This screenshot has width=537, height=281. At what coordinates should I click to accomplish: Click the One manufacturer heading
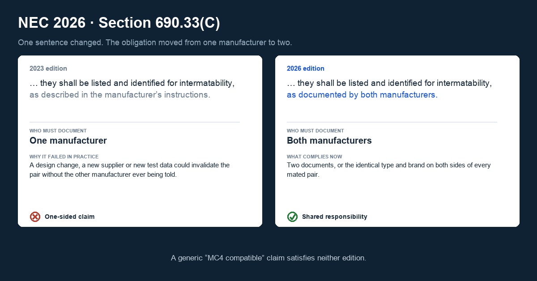click(x=68, y=140)
